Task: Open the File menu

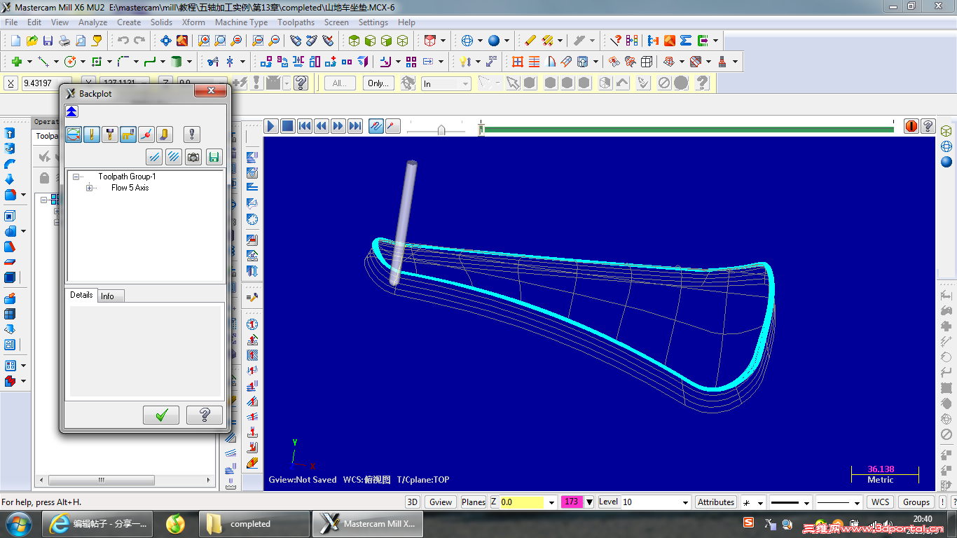Action: [x=11, y=22]
